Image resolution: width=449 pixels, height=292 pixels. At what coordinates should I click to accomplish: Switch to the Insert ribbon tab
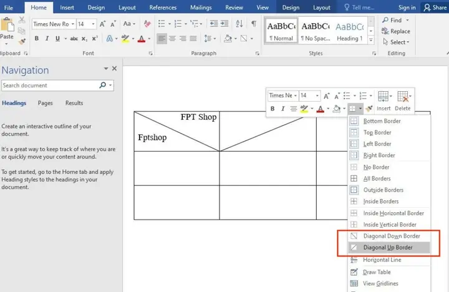(67, 7)
